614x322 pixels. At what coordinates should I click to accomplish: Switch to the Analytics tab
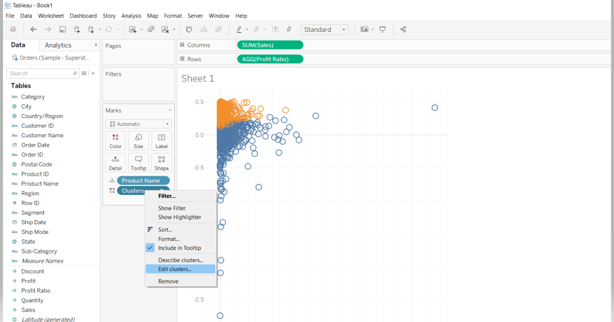point(58,45)
